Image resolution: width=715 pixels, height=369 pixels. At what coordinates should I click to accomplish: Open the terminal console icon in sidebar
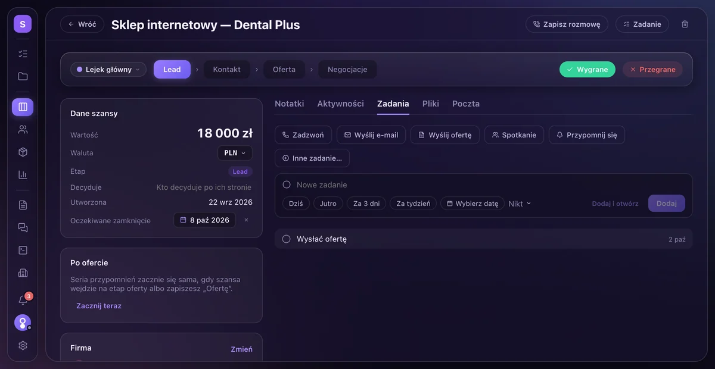(x=23, y=250)
